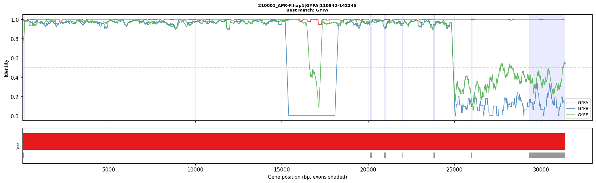The width and height of the screenshot is (596, 183).
Task: Click the exon marker near 23800
Action: [x=434, y=155]
